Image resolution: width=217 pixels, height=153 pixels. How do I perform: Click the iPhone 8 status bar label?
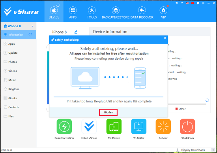pos(7,150)
